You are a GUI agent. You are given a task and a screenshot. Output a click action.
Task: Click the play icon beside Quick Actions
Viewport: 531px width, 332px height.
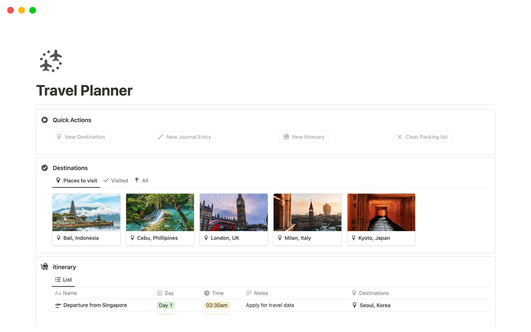tap(45, 120)
